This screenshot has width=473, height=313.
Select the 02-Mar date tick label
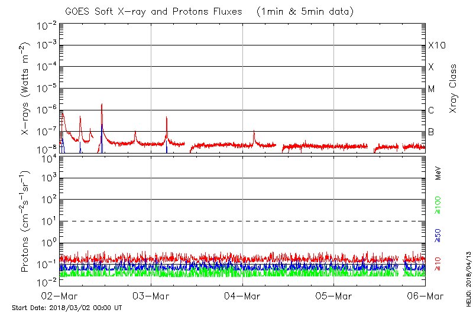tap(60, 296)
